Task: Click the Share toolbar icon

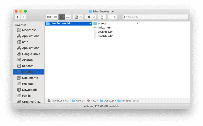Action: pos(102,17)
